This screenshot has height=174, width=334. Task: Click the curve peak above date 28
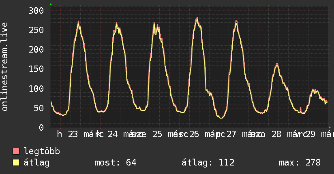click(x=277, y=64)
